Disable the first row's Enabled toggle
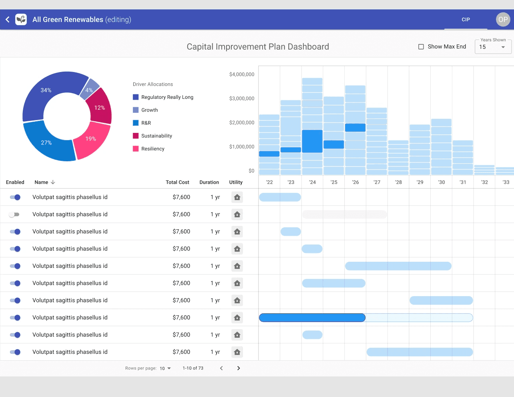Screen dimensions: 514x397 15,197
